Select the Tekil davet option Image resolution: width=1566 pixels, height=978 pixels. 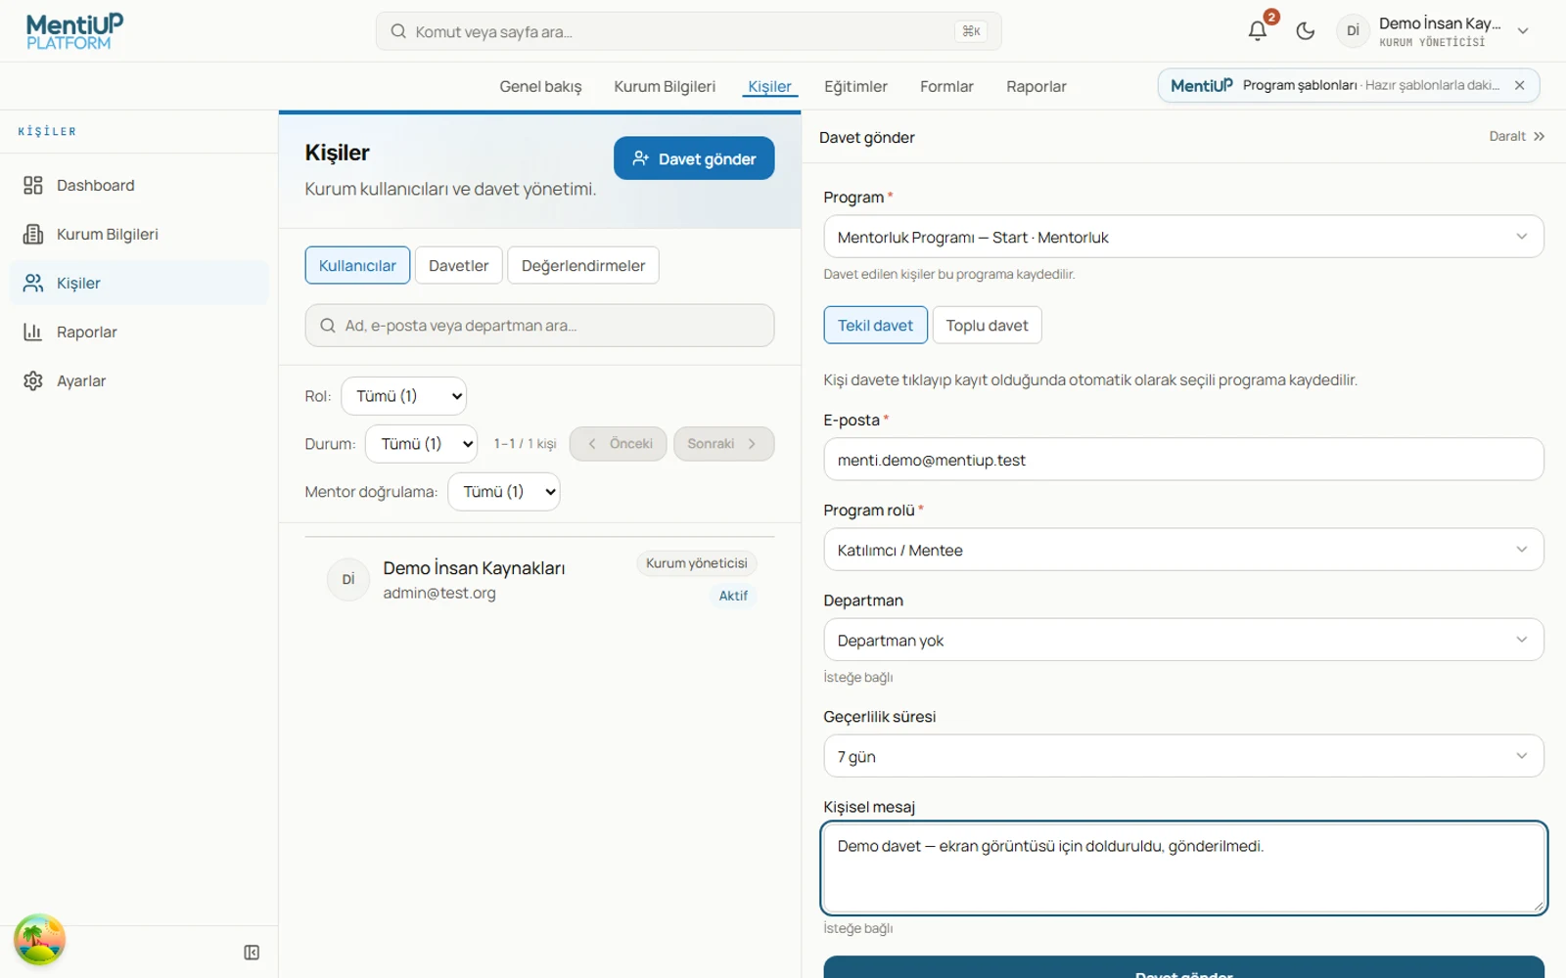875,325
